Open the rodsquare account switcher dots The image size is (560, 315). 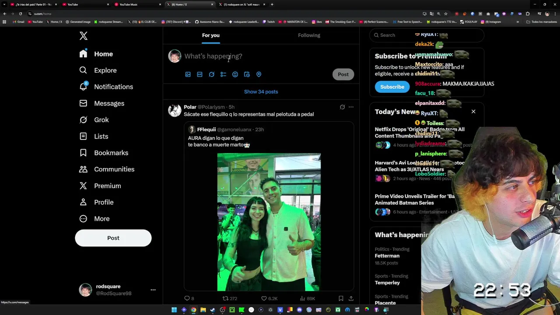pos(153,290)
